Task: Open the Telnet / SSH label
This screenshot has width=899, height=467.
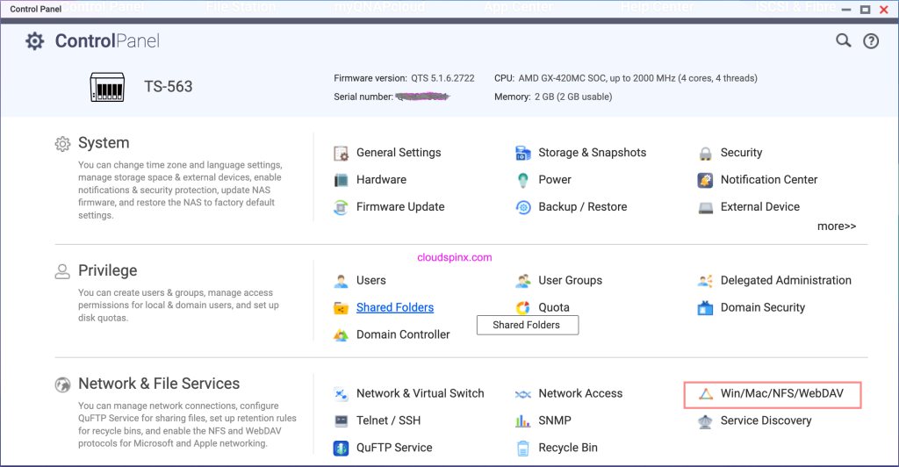Action: (388, 420)
